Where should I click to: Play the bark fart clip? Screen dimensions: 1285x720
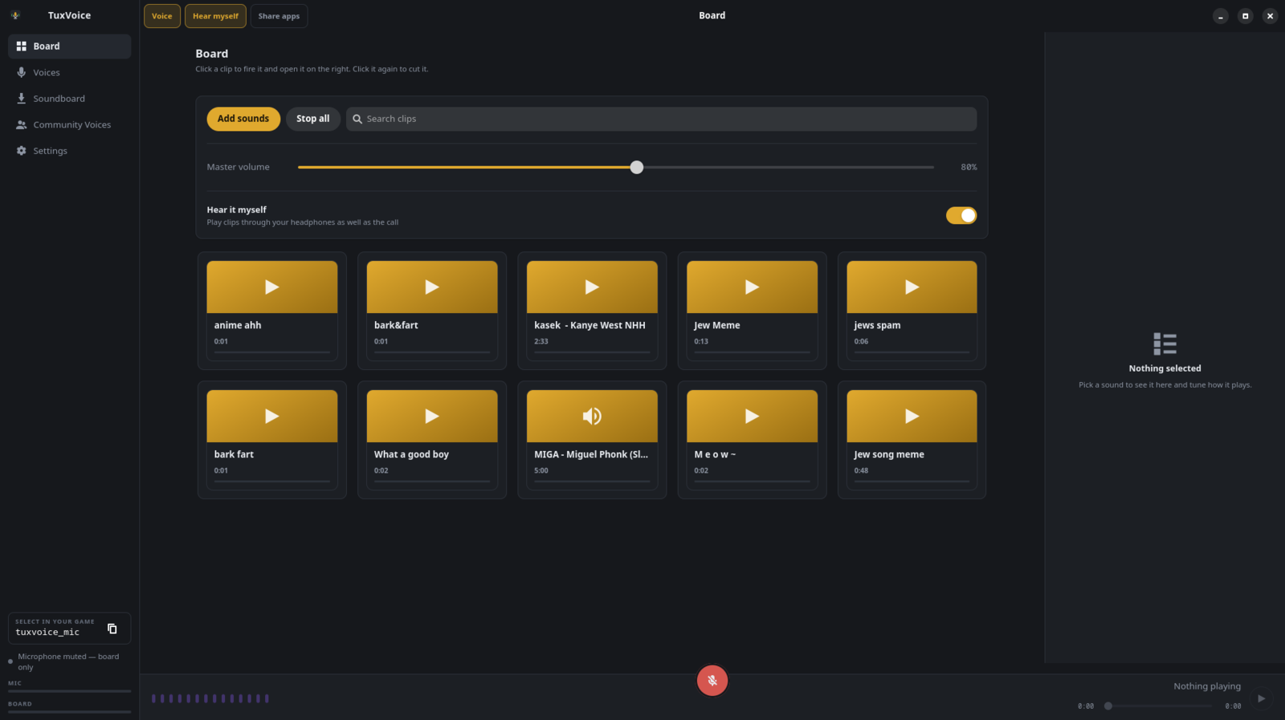[272, 416]
